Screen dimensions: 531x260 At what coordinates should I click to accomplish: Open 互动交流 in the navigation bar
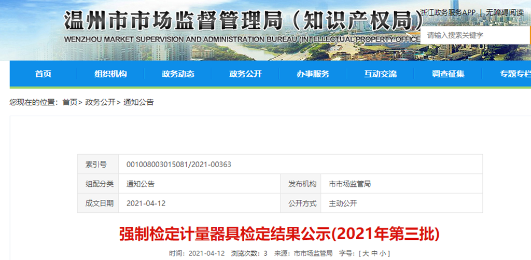(x=380, y=74)
